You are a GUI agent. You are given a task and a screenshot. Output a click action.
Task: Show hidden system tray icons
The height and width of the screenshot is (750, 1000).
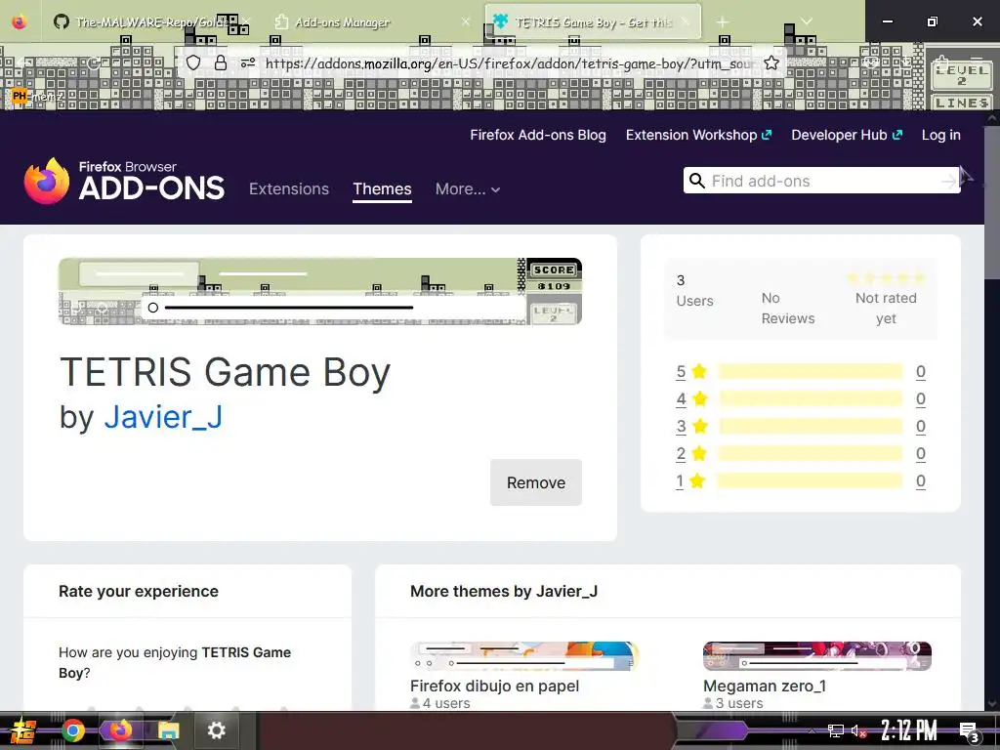812,730
